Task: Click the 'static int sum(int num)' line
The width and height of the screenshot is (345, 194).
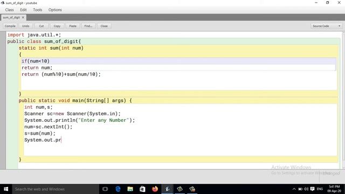Action: [x=51, y=48]
